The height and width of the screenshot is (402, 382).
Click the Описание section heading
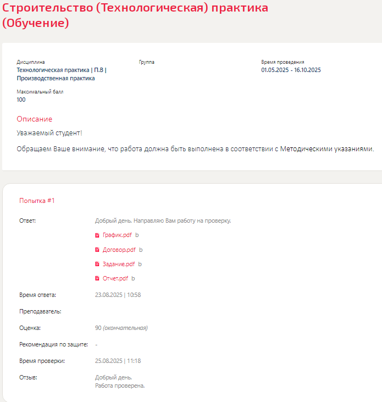(34, 119)
